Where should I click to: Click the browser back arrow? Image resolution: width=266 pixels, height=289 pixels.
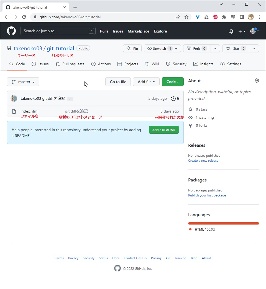click(x=6, y=17)
